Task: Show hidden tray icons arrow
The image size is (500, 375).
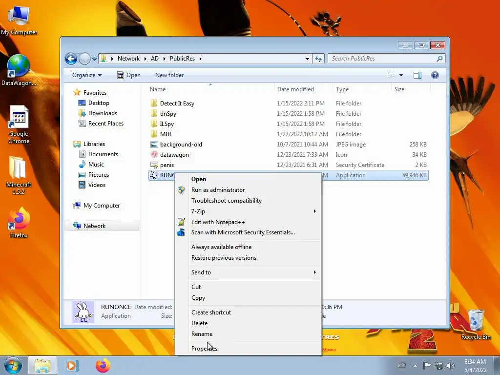Action: pos(415,365)
